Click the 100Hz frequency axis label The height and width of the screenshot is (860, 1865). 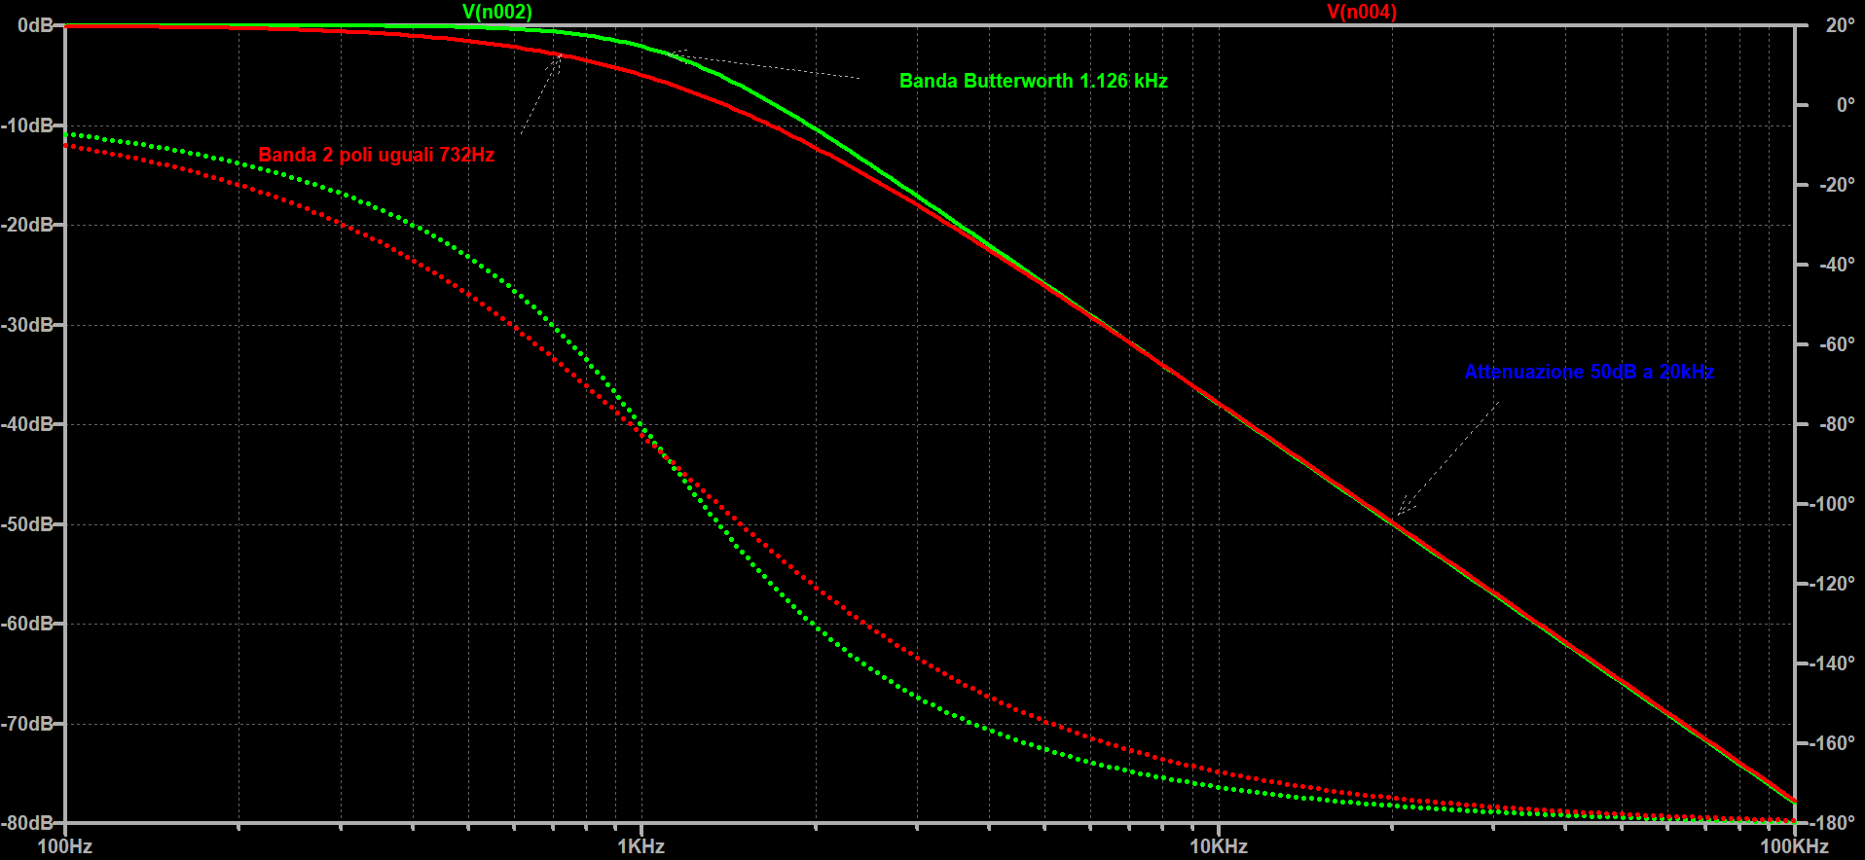pos(64,846)
